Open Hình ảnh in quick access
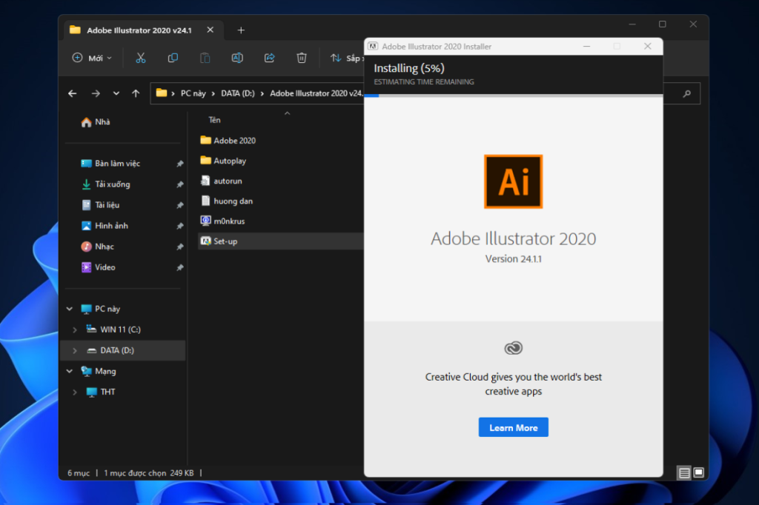The image size is (759, 505). 111,226
